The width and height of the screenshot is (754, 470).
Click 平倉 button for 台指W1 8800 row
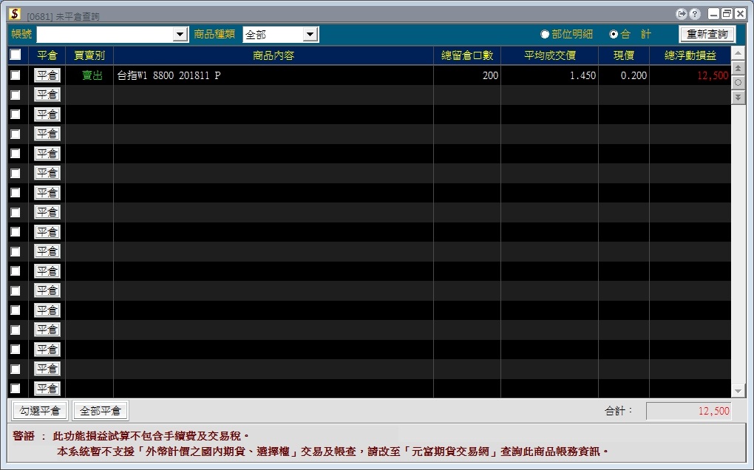point(47,75)
